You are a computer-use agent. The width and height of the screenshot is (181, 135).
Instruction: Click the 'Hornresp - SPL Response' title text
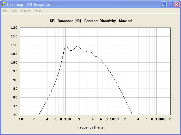coord(29,4)
